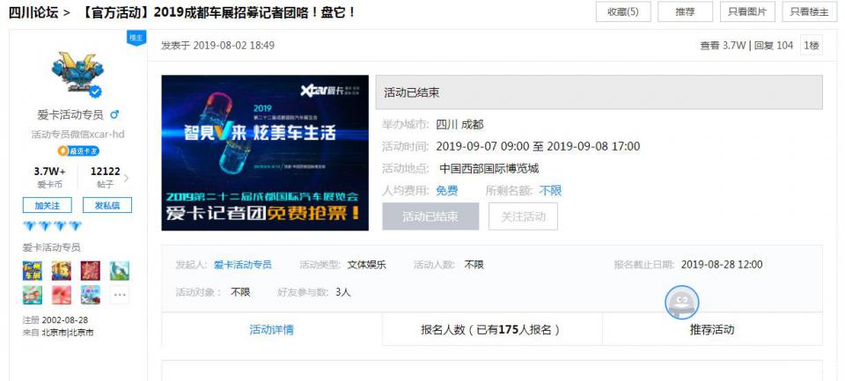Click the 收藏(5) button
Screen dimensions: 845x381
(623, 11)
